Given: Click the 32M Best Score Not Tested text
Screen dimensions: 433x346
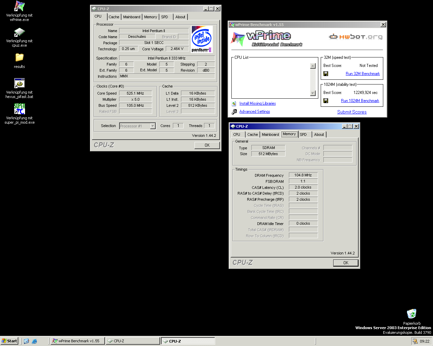Looking at the screenshot, I should tap(369, 66).
